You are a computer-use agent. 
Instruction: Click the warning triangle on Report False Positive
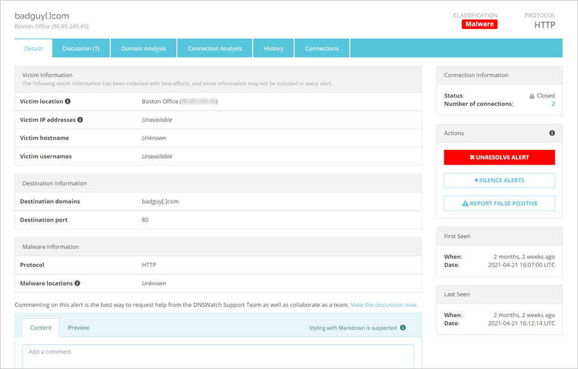click(x=466, y=203)
